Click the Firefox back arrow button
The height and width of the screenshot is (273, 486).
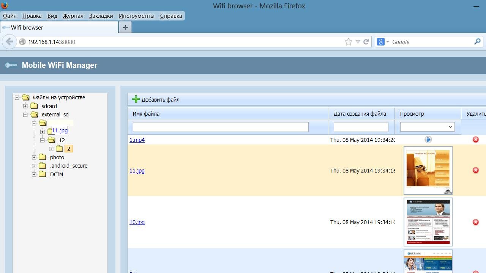9,42
